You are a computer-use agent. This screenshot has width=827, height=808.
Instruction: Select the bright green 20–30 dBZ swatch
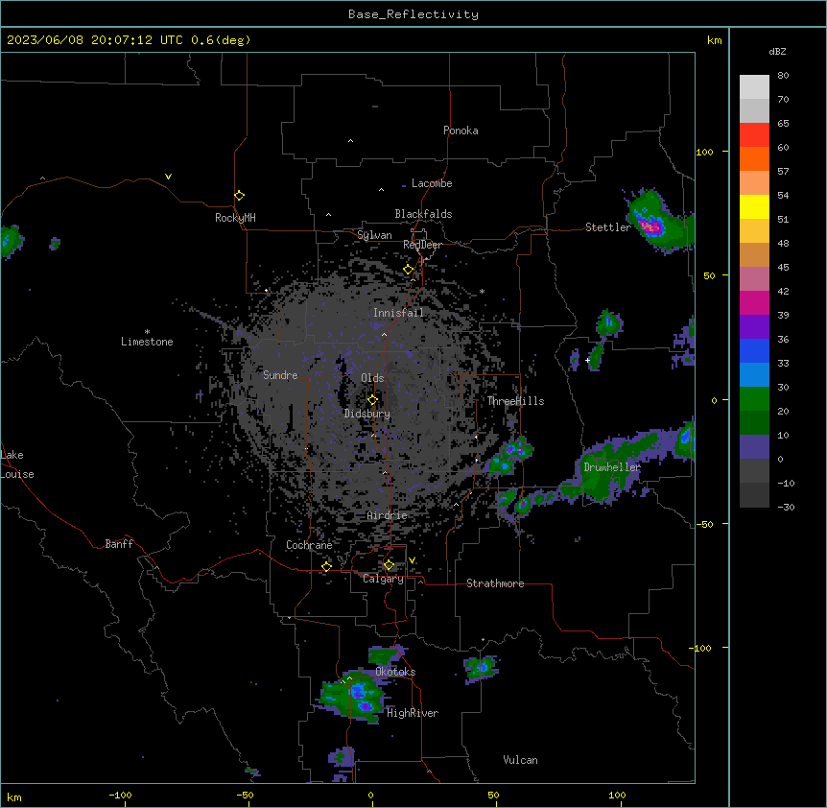pyautogui.click(x=754, y=399)
